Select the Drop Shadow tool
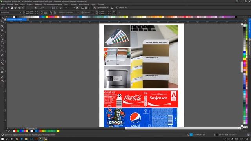Image resolution: width=251 pixels, height=141 pixels. [2, 68]
